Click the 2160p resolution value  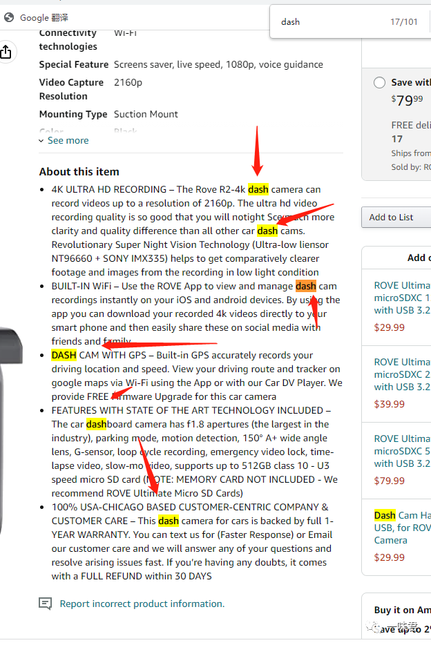128,82
